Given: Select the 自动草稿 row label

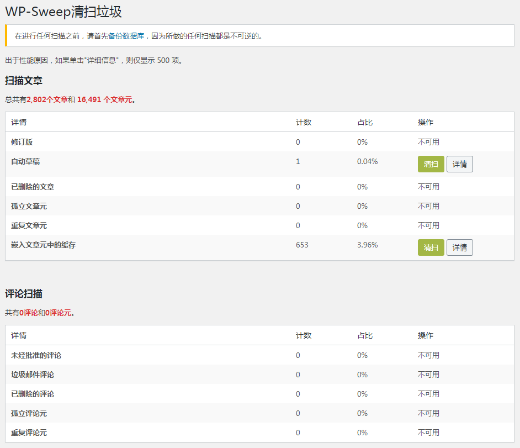Looking at the screenshot, I should tap(25, 162).
